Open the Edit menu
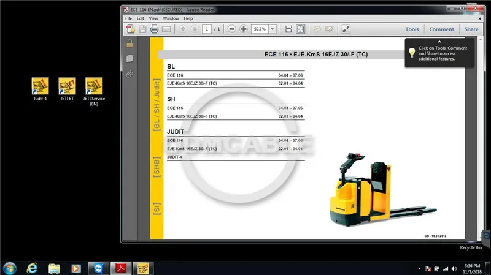 [141, 18]
